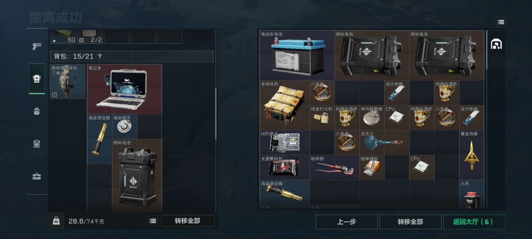The height and width of the screenshot is (239, 532).
Task: Select the 龙舌兰 bottle item in stash
Action: click(384, 143)
